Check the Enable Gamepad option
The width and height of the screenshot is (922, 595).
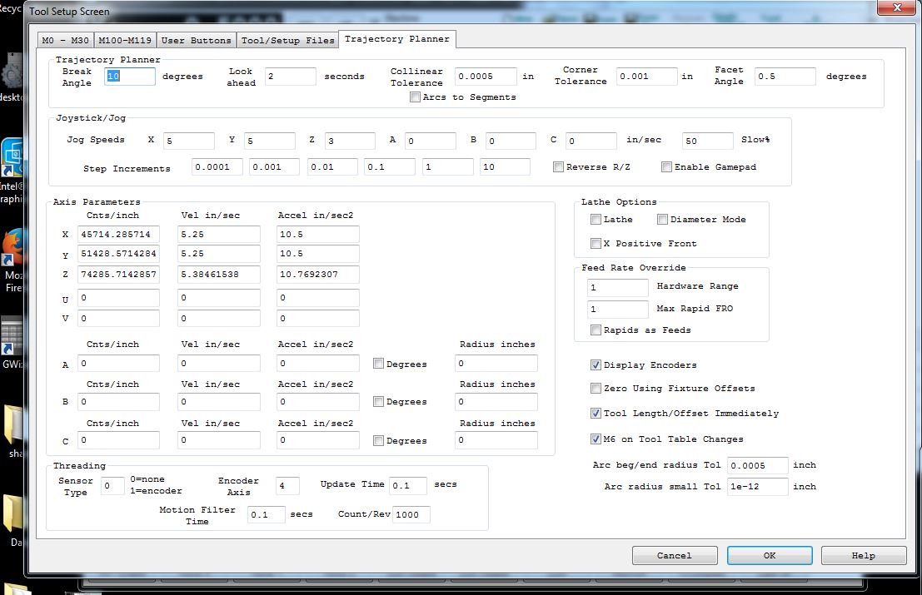click(667, 167)
